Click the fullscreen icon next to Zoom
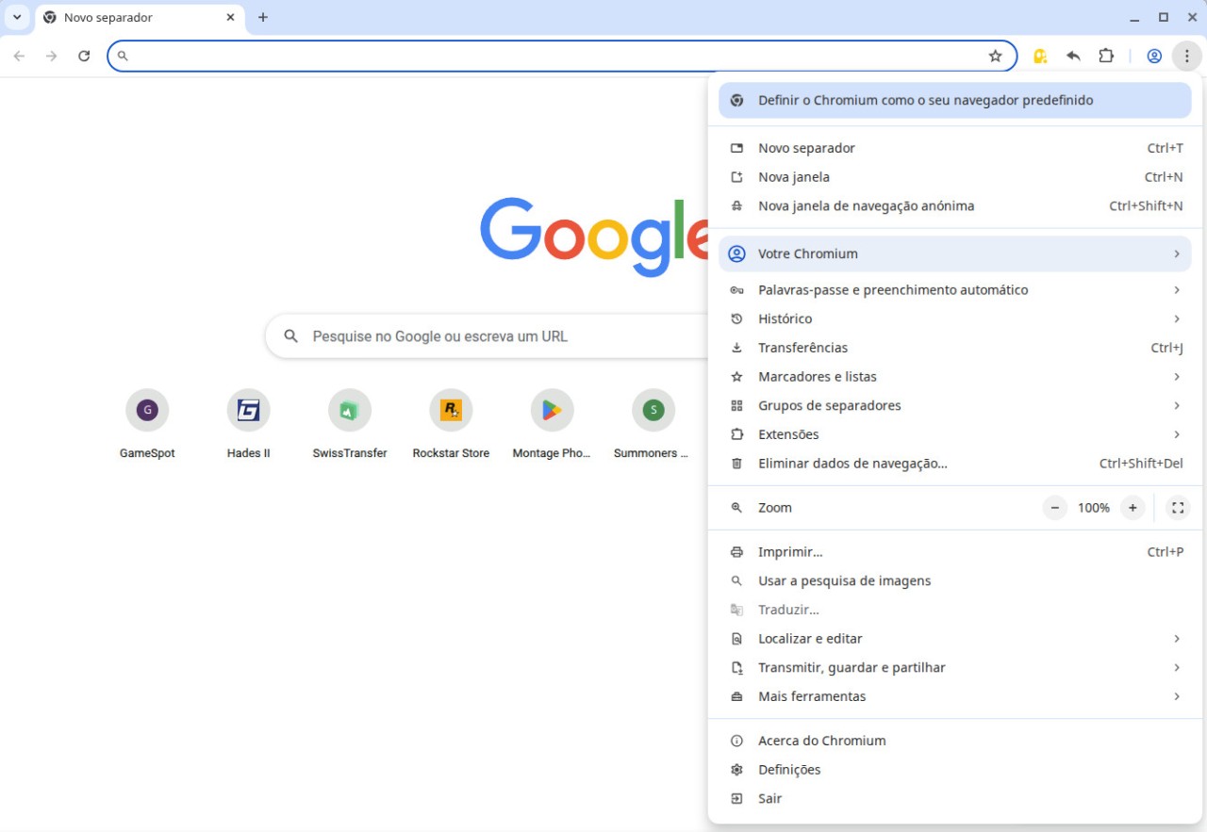 (x=1177, y=507)
